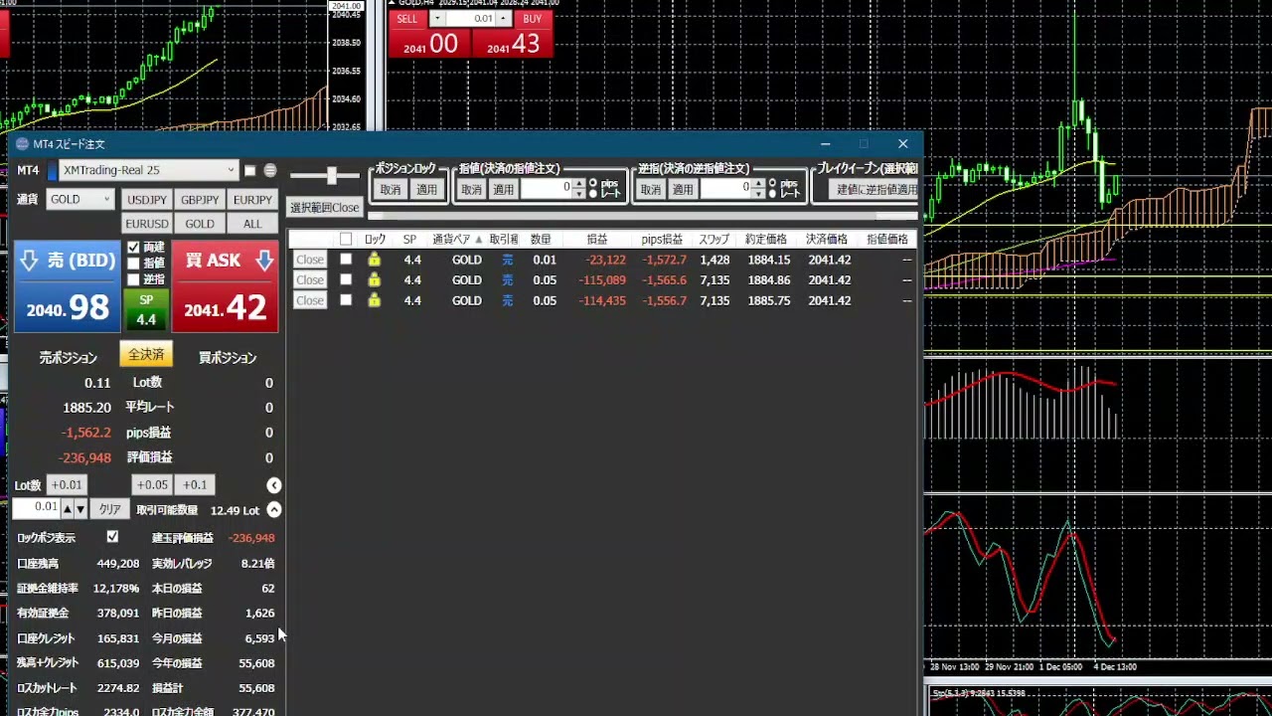1272x716 pixels.
Task: Click the Lot size input field showing 0.01
Action: pyautogui.click(x=36, y=508)
